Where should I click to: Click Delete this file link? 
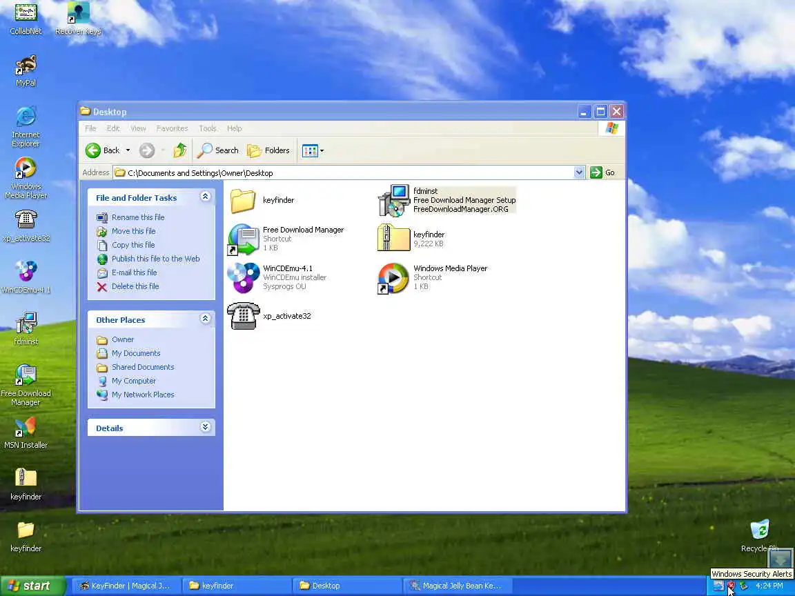135,286
